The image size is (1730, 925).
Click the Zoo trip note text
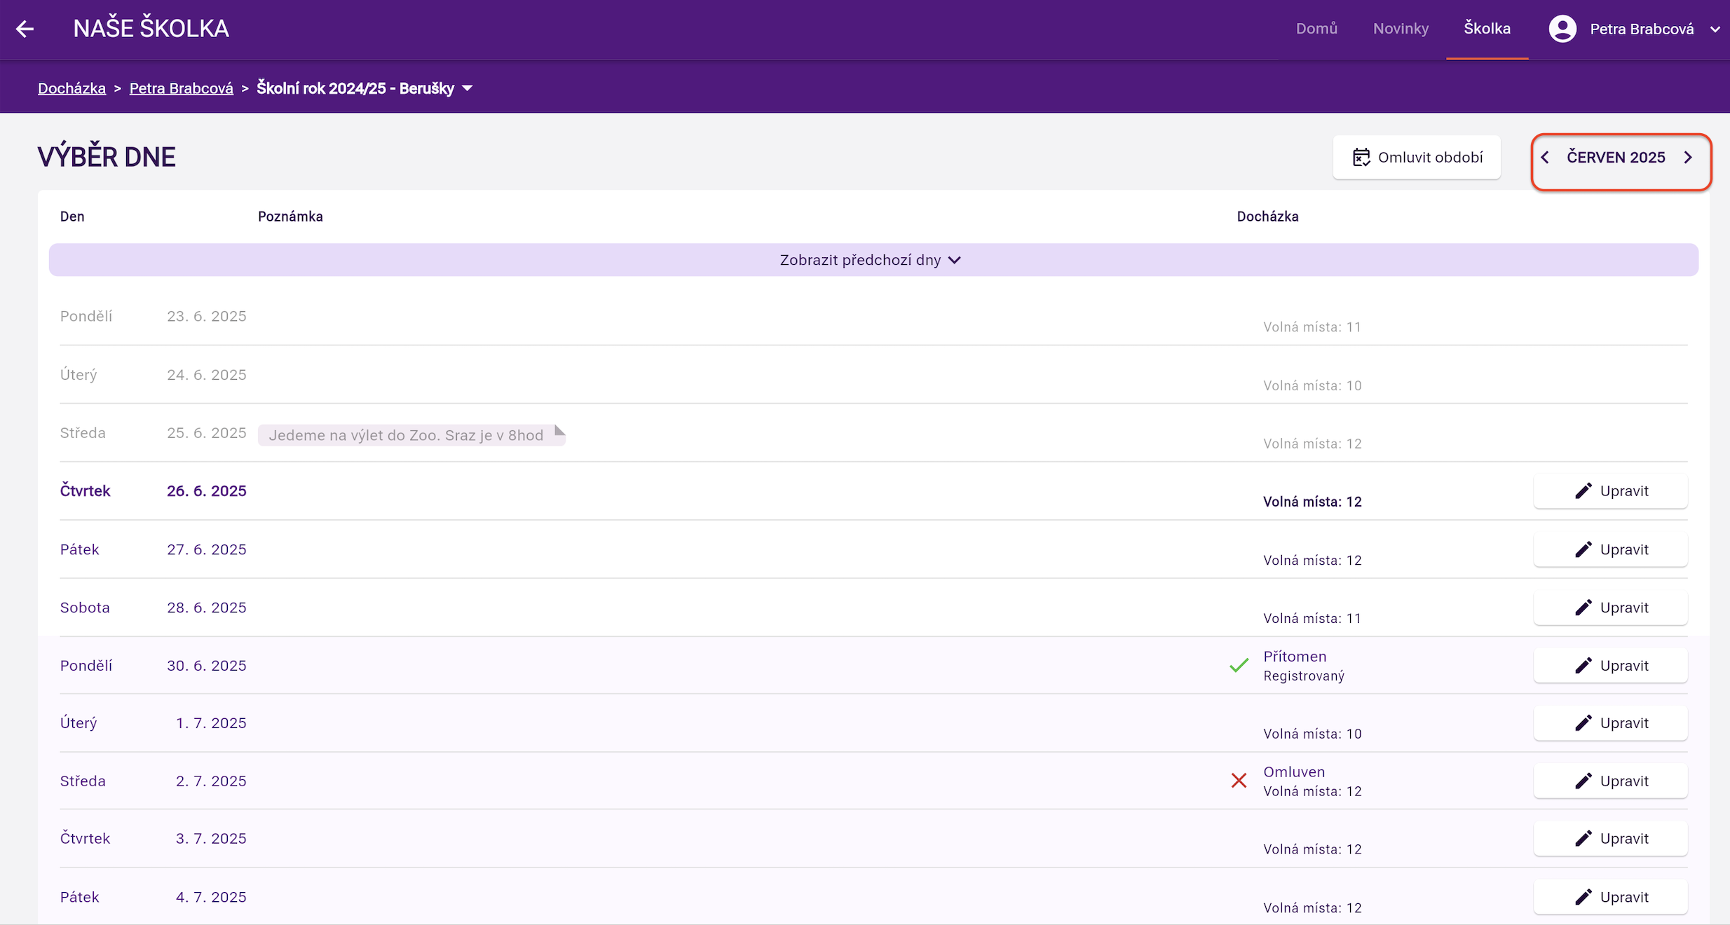pyautogui.click(x=406, y=435)
